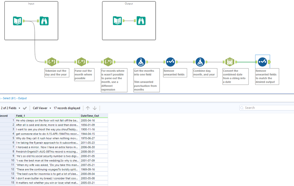294x186 pixels.
Task: Select cell 'I Xeroxed a mirror'
Action: click(x=47, y=147)
